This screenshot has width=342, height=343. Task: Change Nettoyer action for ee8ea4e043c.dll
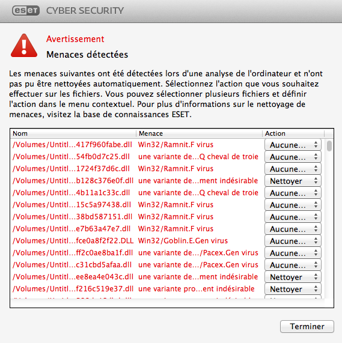[x=293, y=277]
